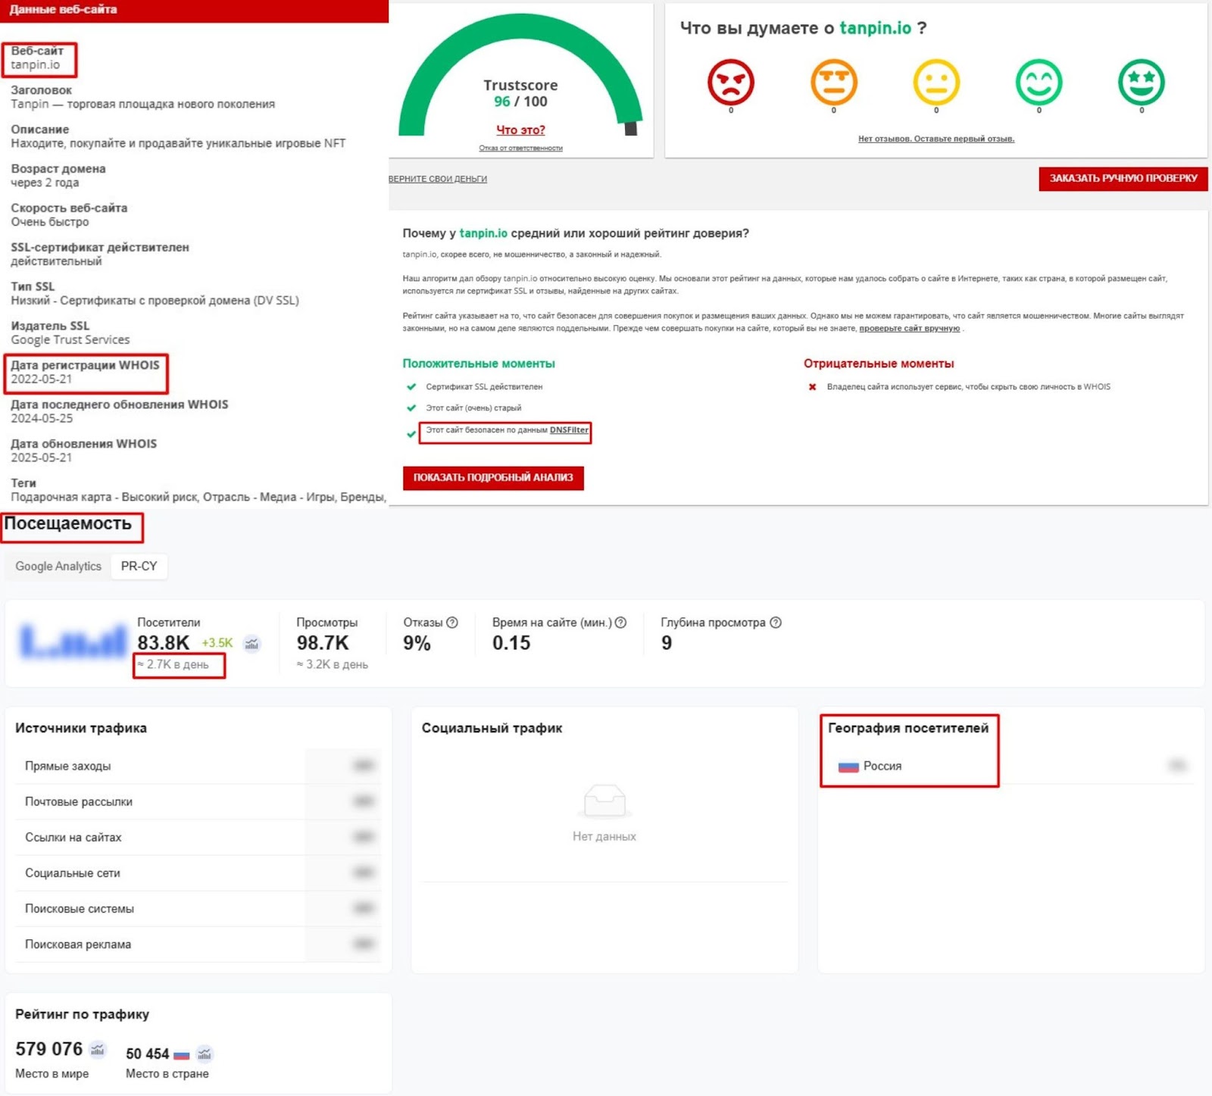Click ПОКАЗАТЬ ПОДРОБНЫЙ АНАЛИЗ button

[x=493, y=478]
